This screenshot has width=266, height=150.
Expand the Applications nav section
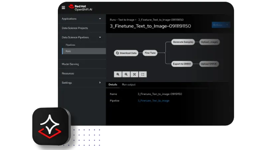pyautogui.click(x=100, y=19)
